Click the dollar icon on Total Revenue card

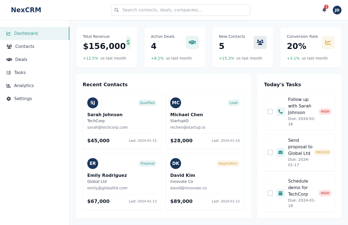(x=128, y=42)
